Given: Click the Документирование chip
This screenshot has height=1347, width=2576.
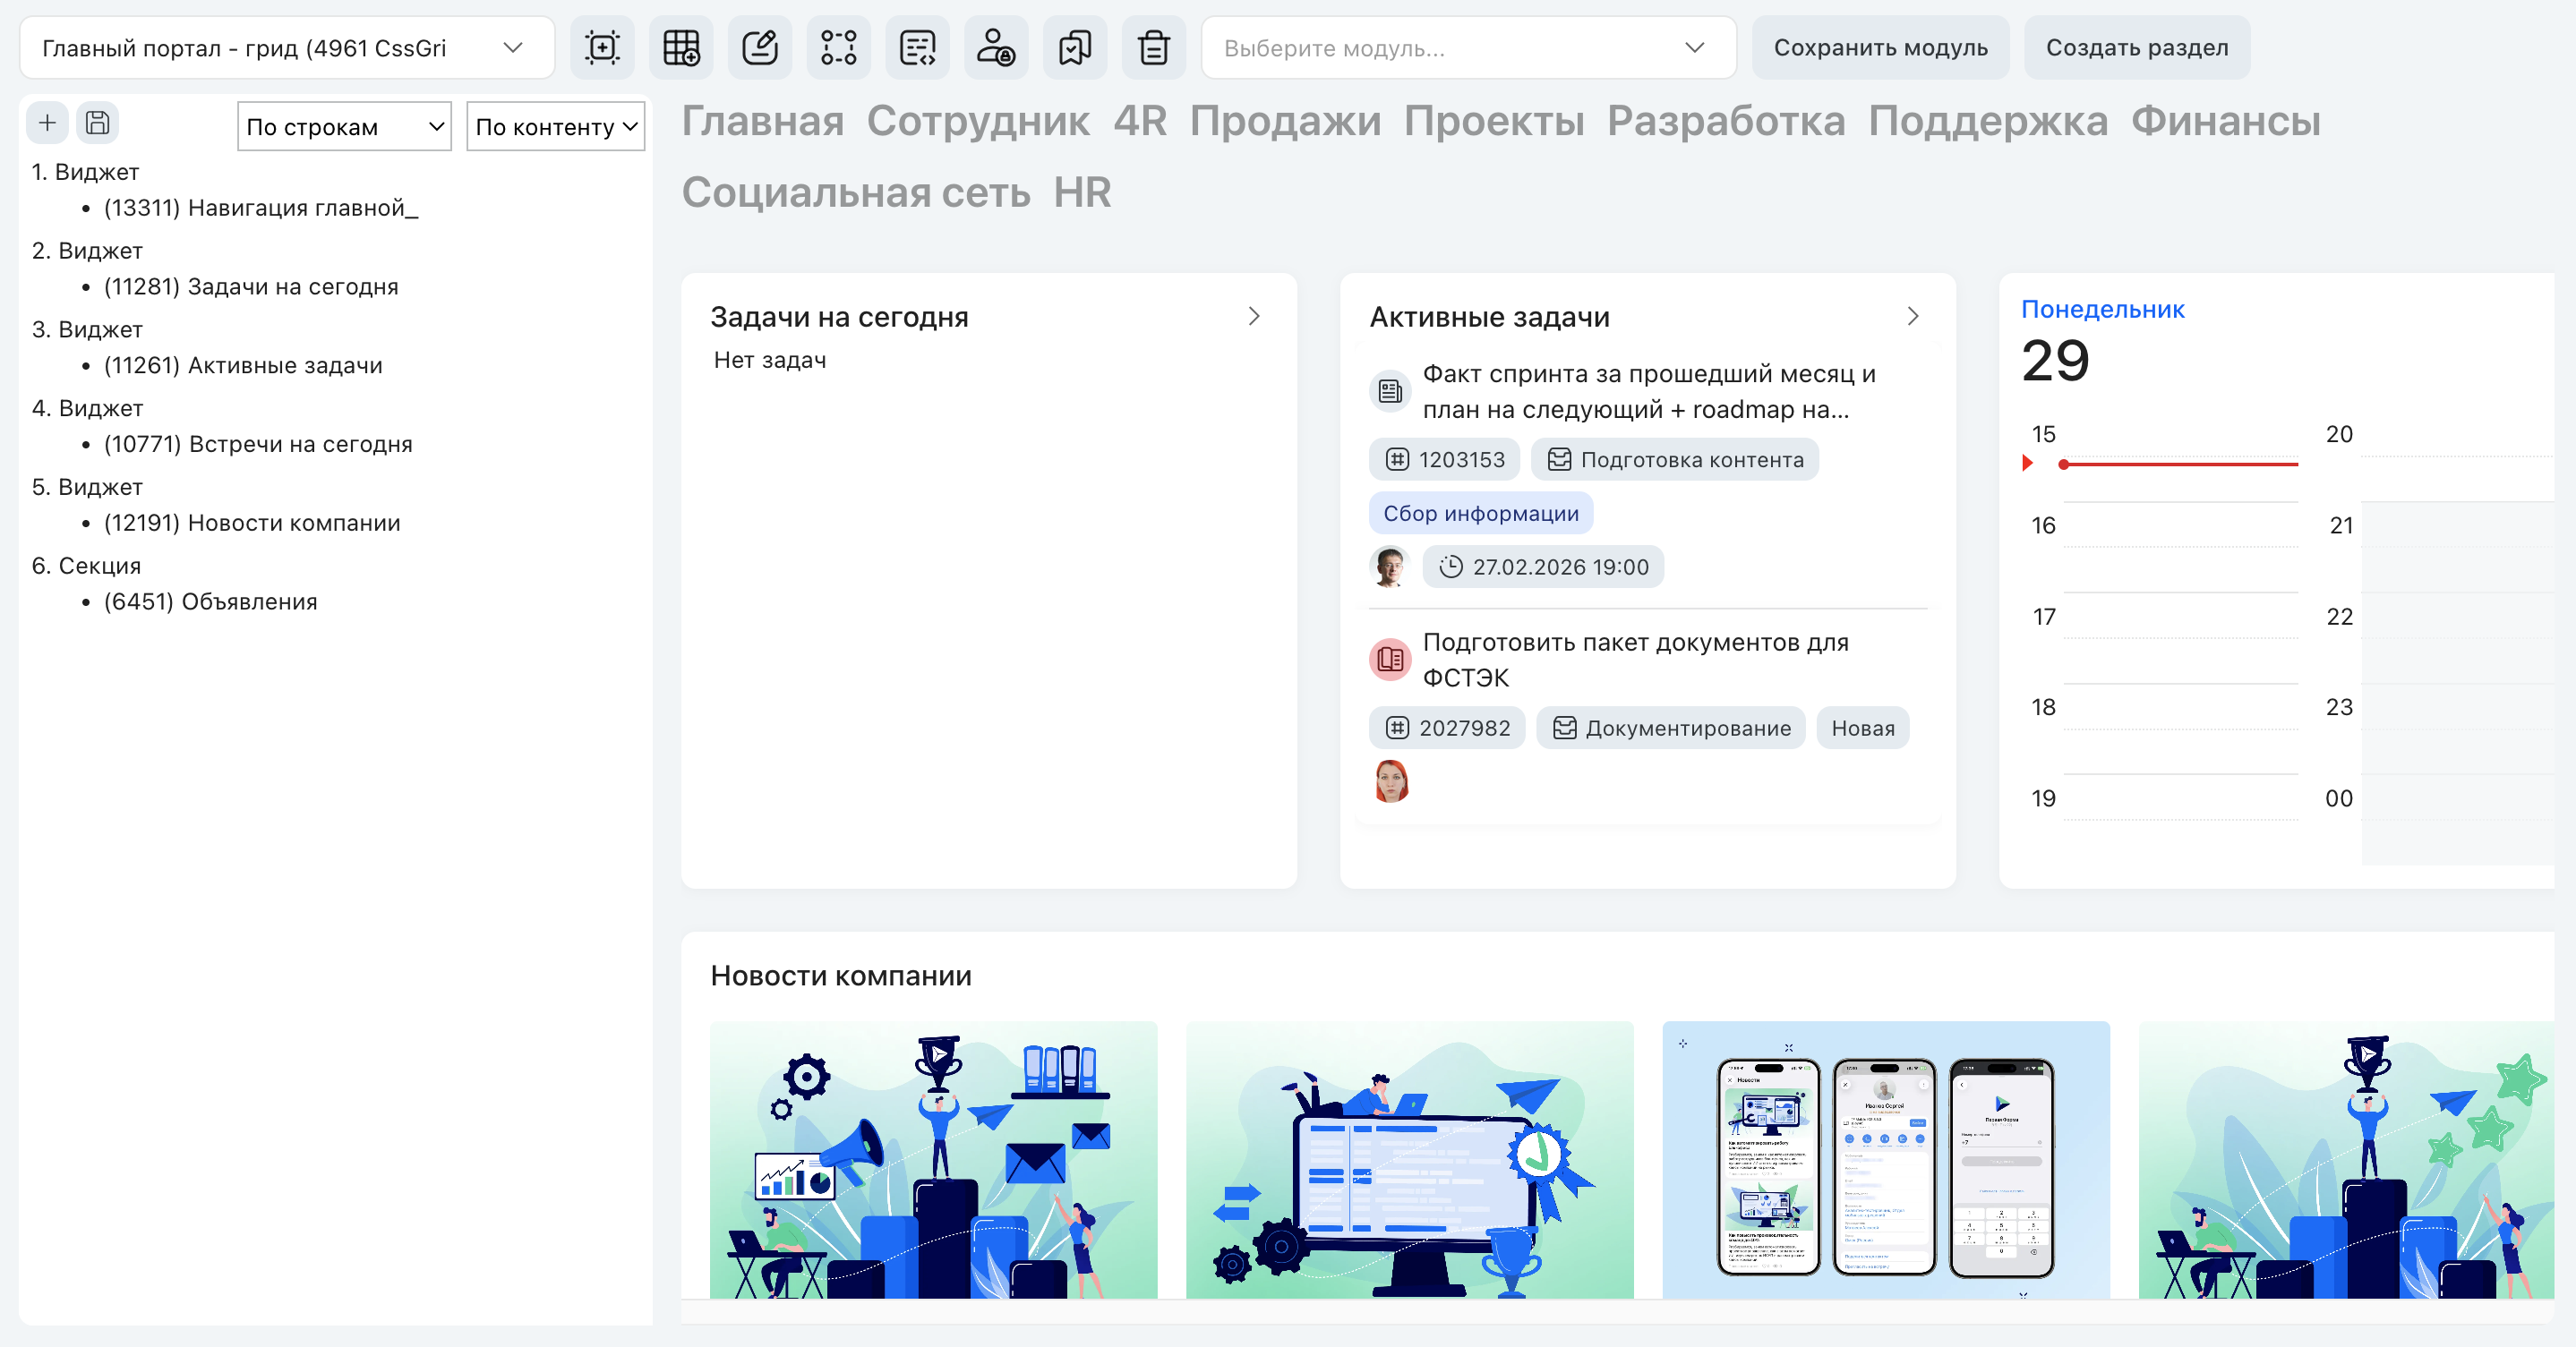Looking at the screenshot, I should pos(1671,729).
